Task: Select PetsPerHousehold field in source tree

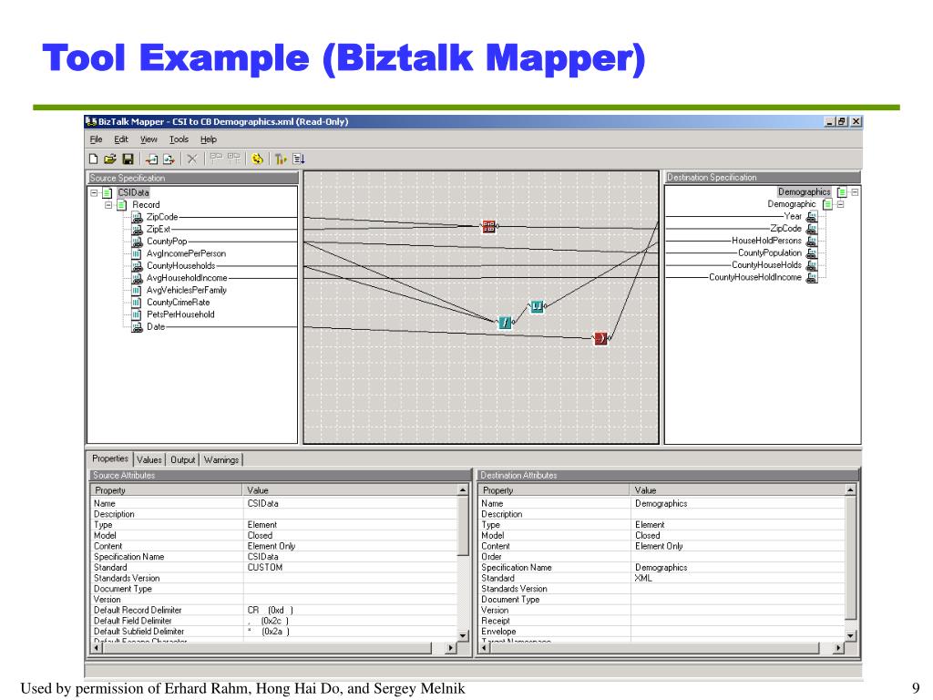Action: [x=180, y=314]
